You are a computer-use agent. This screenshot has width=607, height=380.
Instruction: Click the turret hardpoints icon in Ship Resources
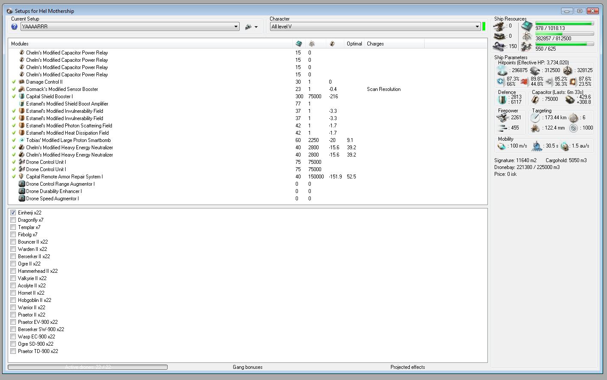499,26
